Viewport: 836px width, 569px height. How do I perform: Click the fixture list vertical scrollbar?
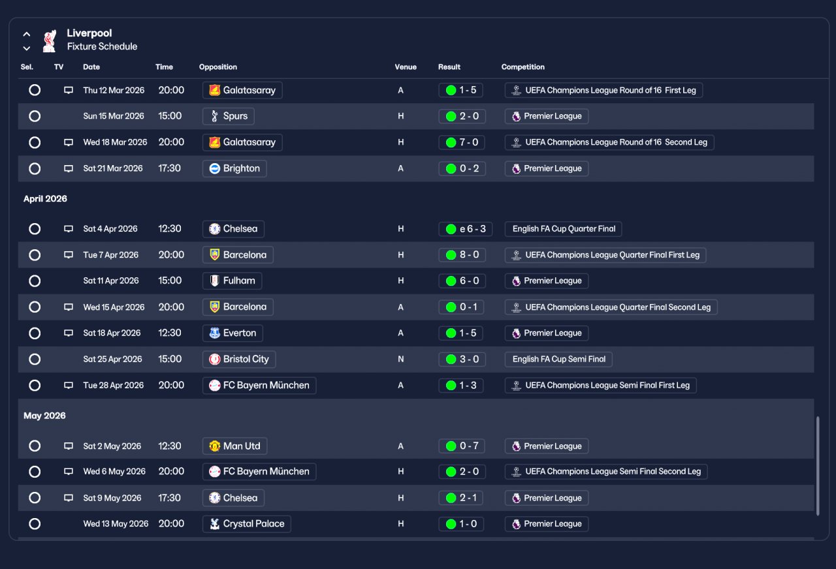pyautogui.click(x=817, y=467)
